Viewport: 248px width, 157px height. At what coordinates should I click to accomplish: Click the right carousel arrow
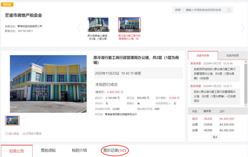(x=243, y=27)
